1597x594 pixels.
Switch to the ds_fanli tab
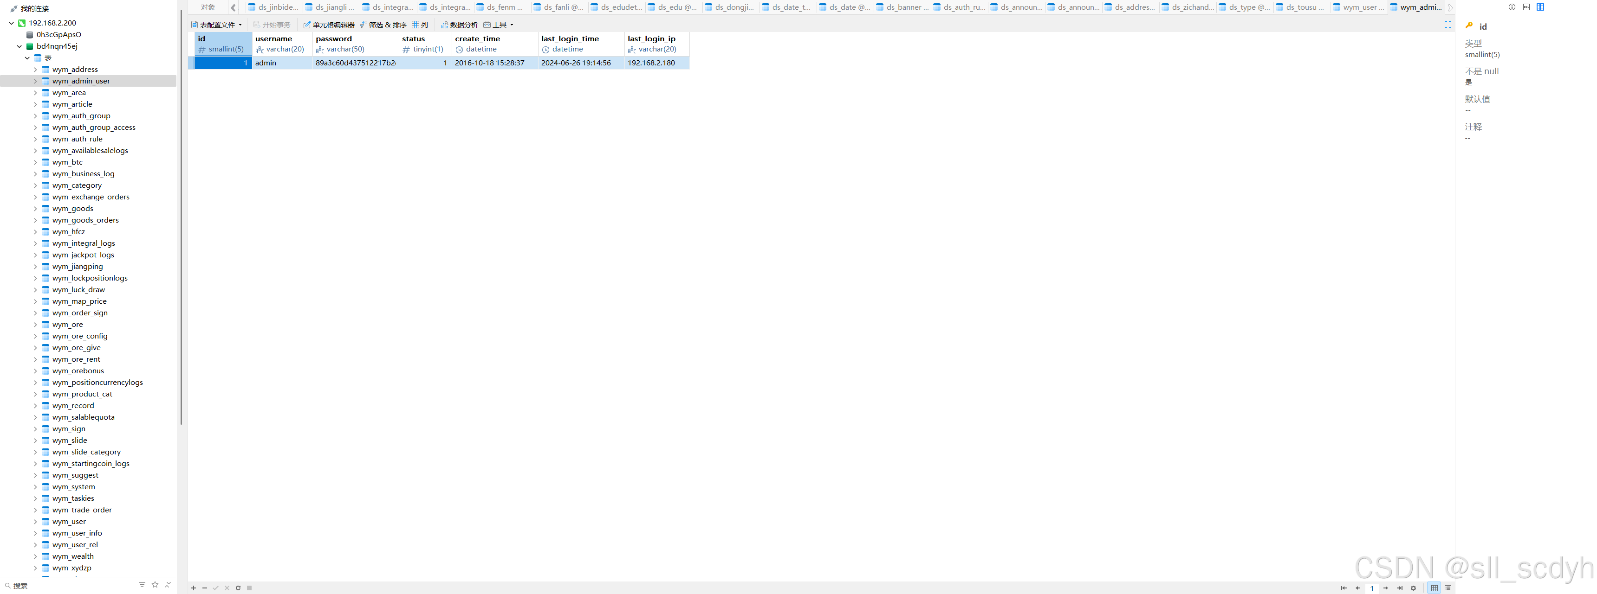(x=558, y=7)
